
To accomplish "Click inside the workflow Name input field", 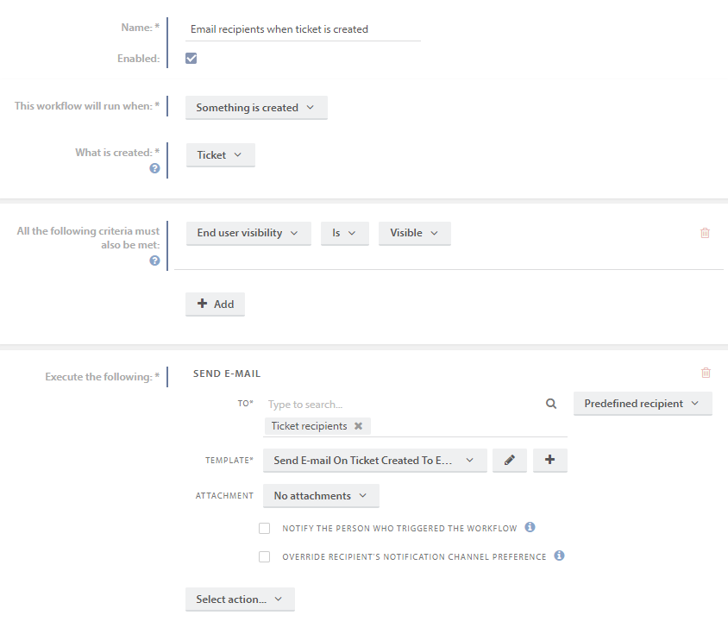I will (x=302, y=28).
